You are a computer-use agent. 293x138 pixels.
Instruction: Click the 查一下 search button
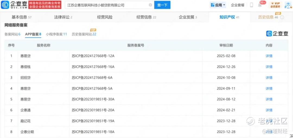pyautogui.click(x=162, y=5)
